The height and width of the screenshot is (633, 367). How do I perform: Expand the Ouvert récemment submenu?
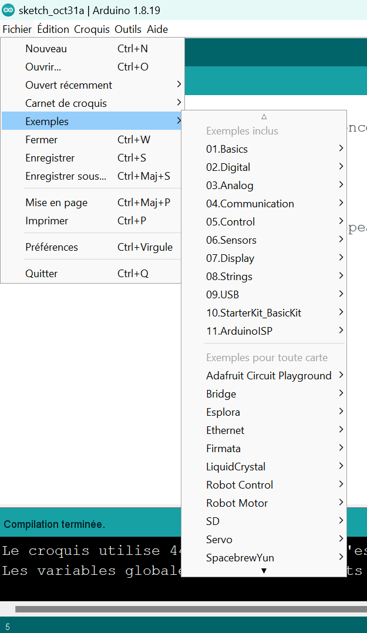(92, 85)
